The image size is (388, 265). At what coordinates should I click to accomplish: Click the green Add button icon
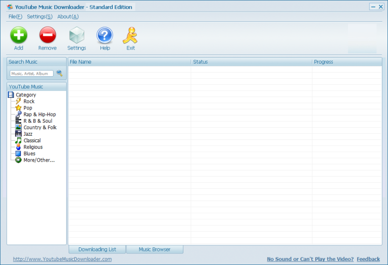(x=19, y=35)
